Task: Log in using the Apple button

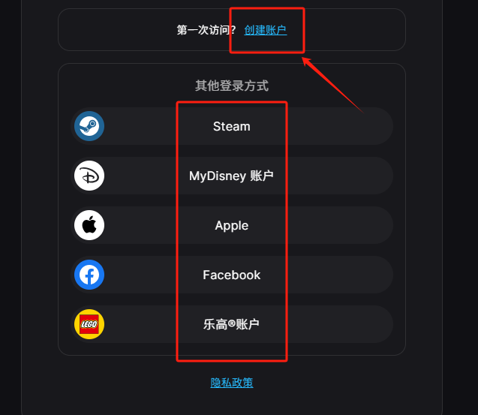Action: pyautogui.click(x=232, y=225)
